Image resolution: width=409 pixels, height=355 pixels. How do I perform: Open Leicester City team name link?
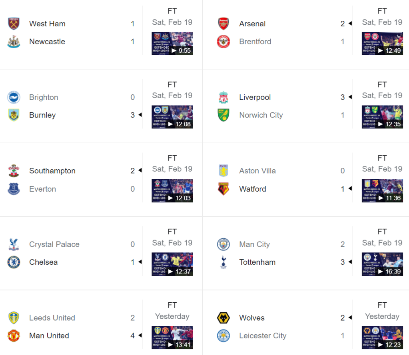[x=263, y=336]
